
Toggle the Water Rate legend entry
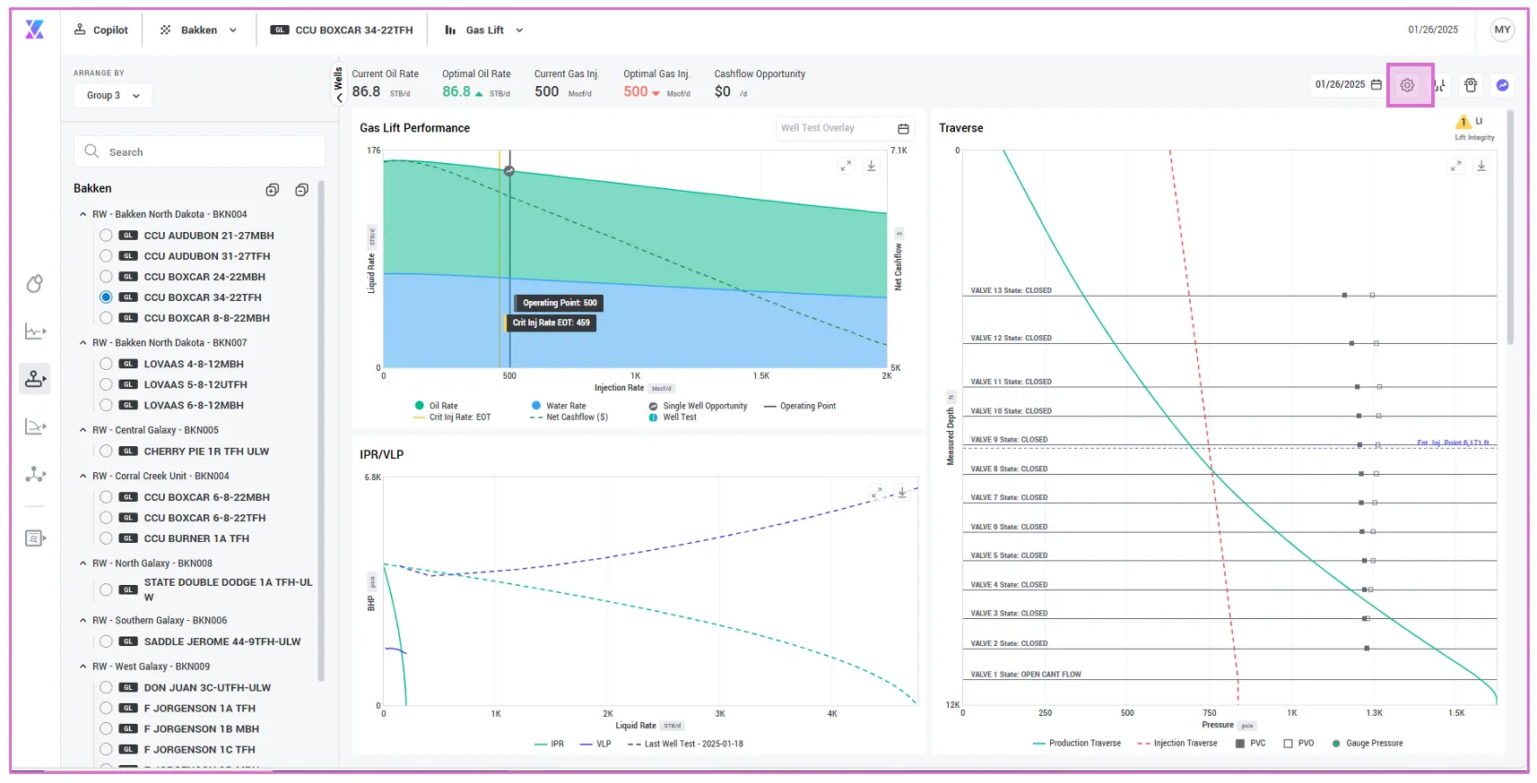click(559, 406)
